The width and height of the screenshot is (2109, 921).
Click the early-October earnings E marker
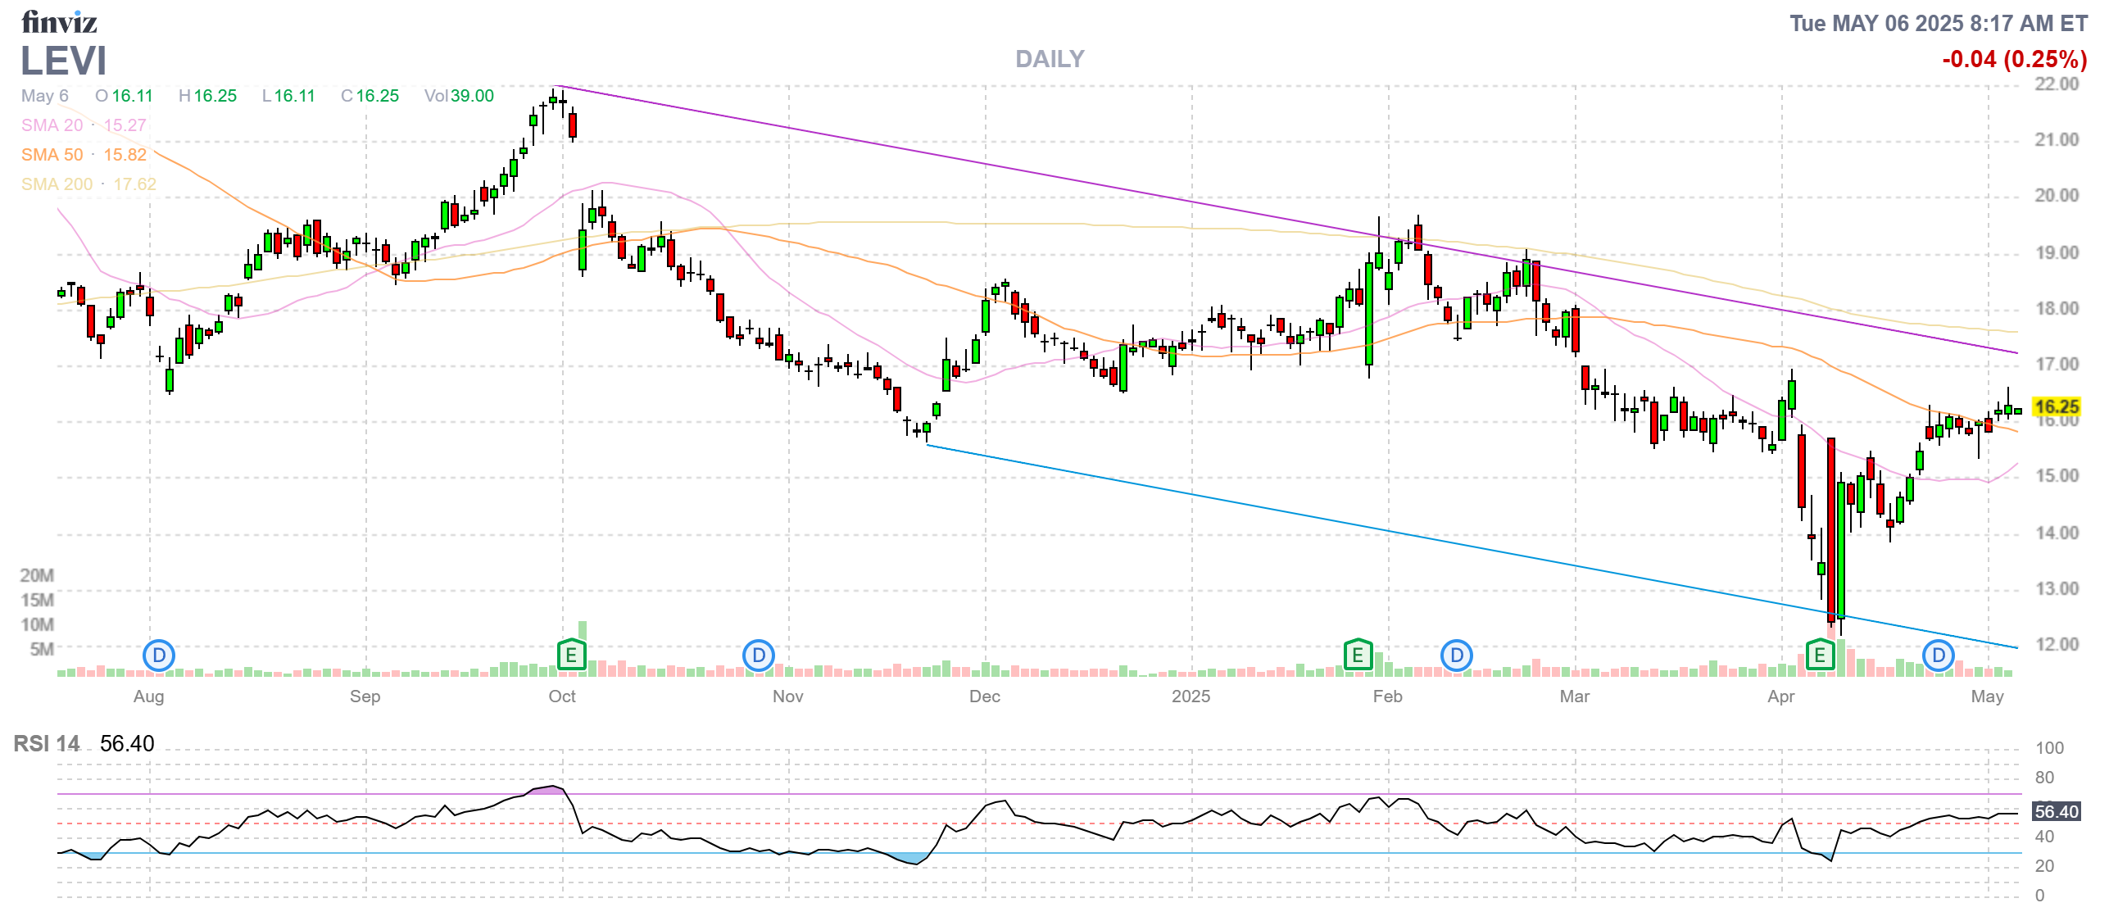coord(571,655)
